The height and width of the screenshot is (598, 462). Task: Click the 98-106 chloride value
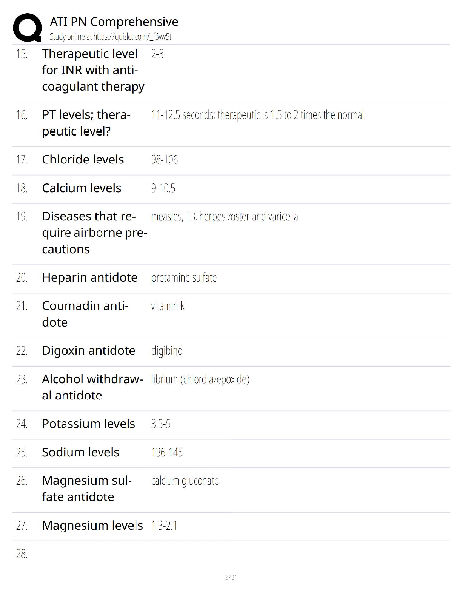point(164,160)
